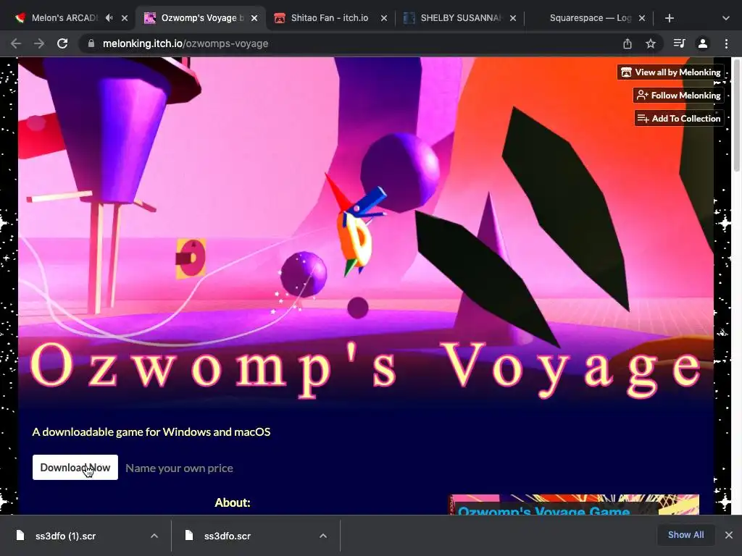Image resolution: width=742 pixels, height=556 pixels.
Task: Click 'A downloadable game for Windows and macOS'
Action: pyautogui.click(x=151, y=431)
